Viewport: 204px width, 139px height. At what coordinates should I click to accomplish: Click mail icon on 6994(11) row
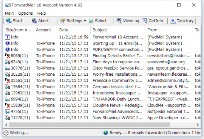point(8,99)
